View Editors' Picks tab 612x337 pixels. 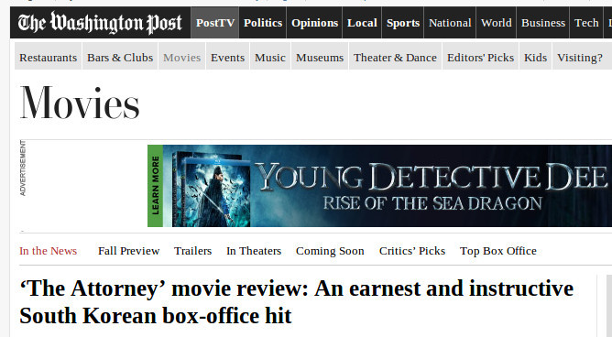click(480, 58)
